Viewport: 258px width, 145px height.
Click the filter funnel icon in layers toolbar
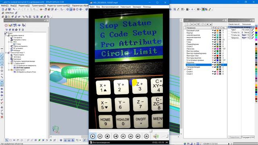coord(198,24)
